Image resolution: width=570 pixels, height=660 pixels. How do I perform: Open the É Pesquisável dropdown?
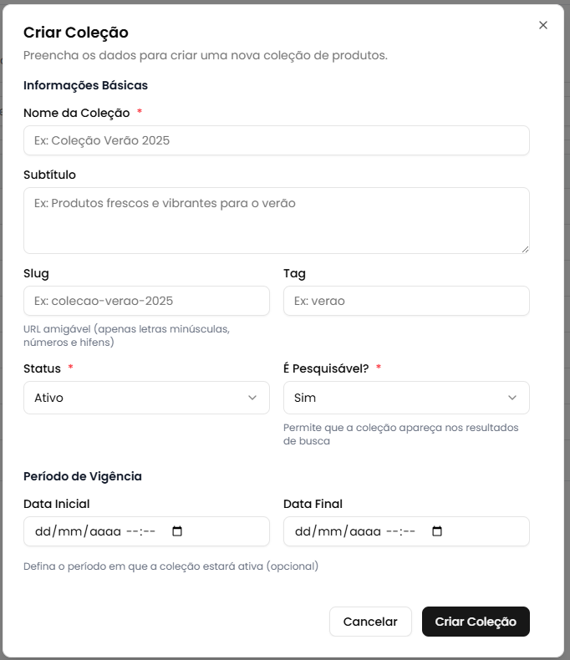click(x=406, y=398)
